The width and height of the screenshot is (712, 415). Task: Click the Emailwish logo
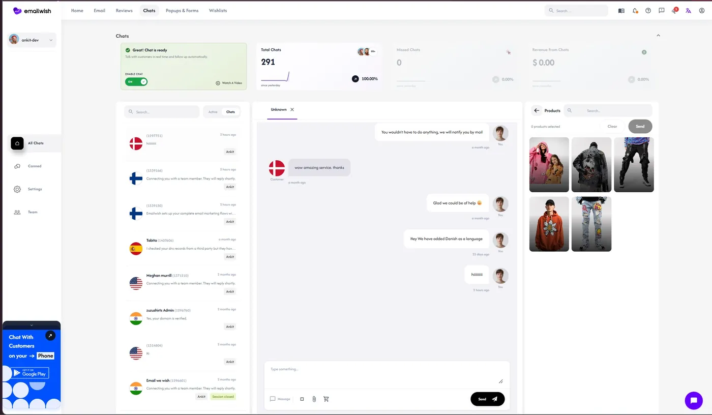[x=32, y=11]
